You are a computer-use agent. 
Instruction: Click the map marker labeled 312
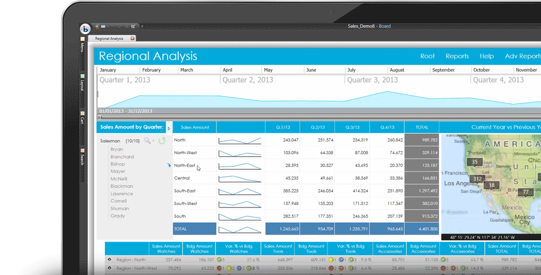478,179
